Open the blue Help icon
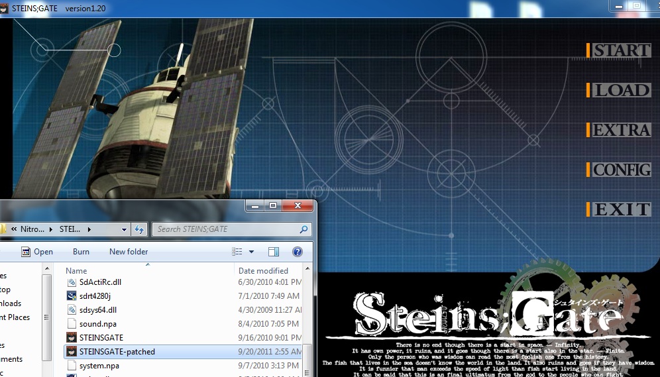Screen dimensions: 660x377 coord(297,252)
